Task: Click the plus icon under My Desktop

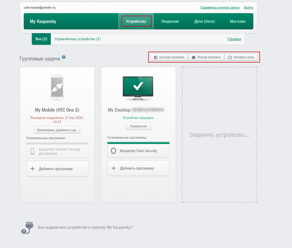Action: 113,168
